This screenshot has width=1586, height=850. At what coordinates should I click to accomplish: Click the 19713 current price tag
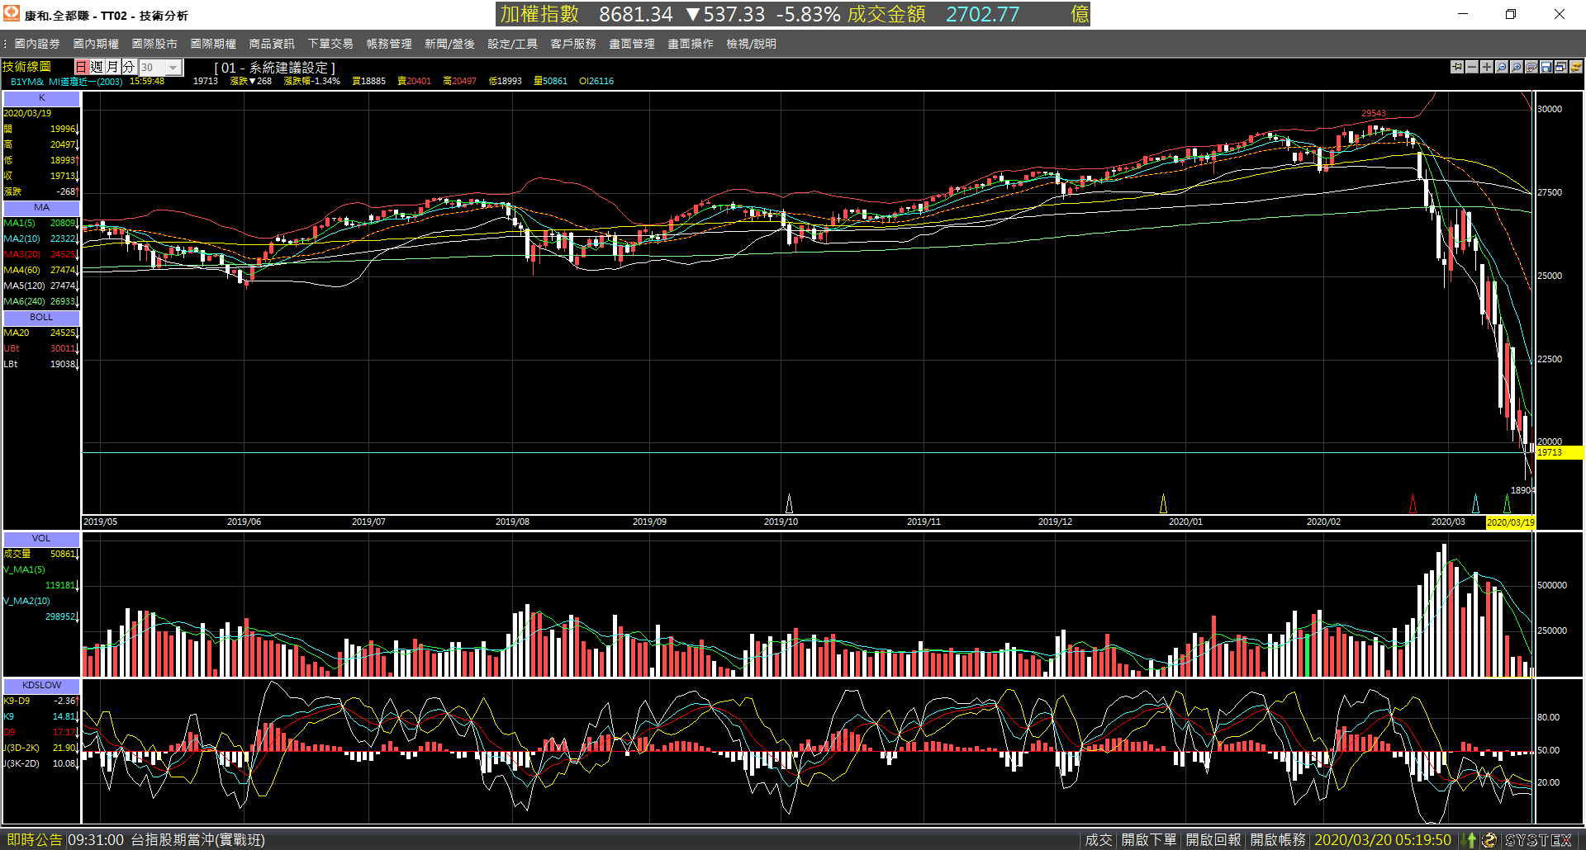click(1559, 452)
